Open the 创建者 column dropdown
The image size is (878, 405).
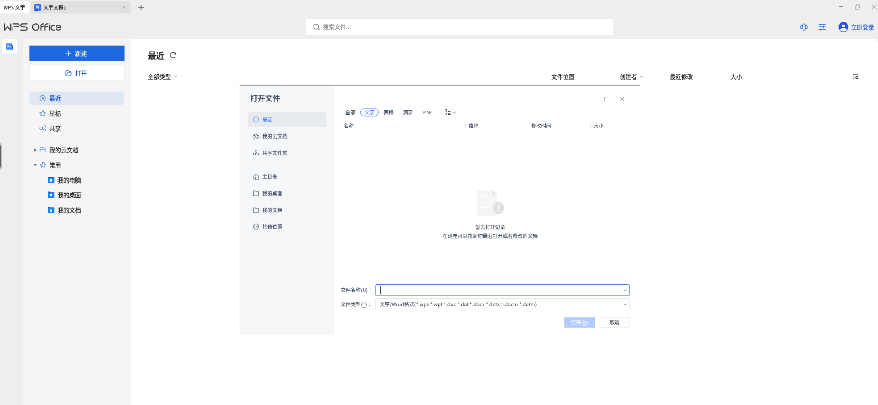pyautogui.click(x=631, y=77)
